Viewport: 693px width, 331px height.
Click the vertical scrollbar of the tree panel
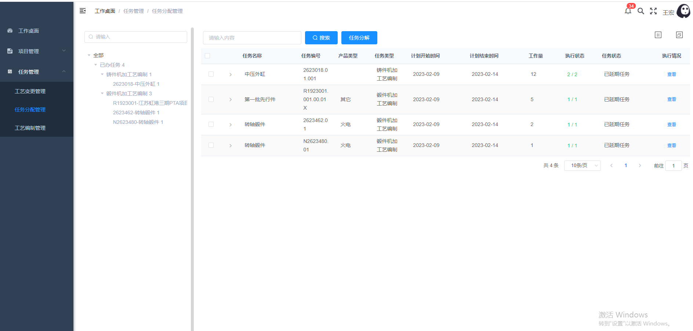(192, 179)
